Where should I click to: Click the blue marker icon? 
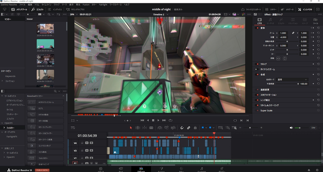[210, 128]
